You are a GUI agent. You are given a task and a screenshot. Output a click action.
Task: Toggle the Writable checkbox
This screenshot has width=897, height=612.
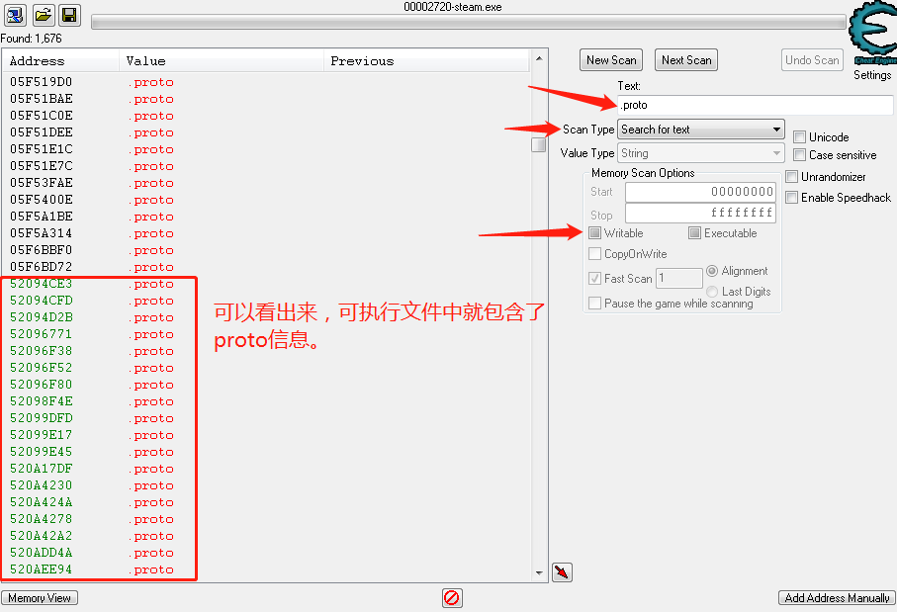[595, 232]
